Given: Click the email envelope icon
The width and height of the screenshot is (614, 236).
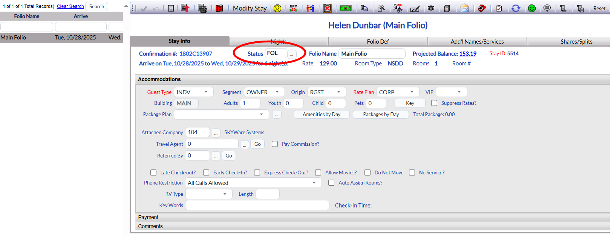Looking at the screenshot, I should coord(464,8).
